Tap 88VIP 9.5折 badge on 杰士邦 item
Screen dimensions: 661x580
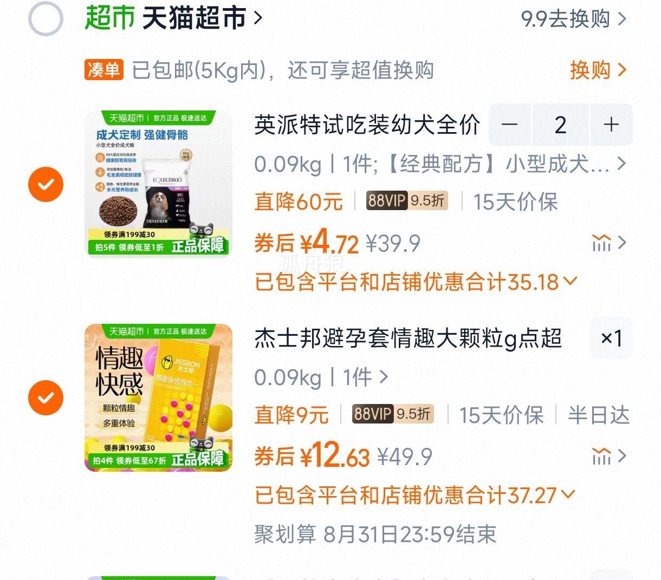tap(393, 414)
